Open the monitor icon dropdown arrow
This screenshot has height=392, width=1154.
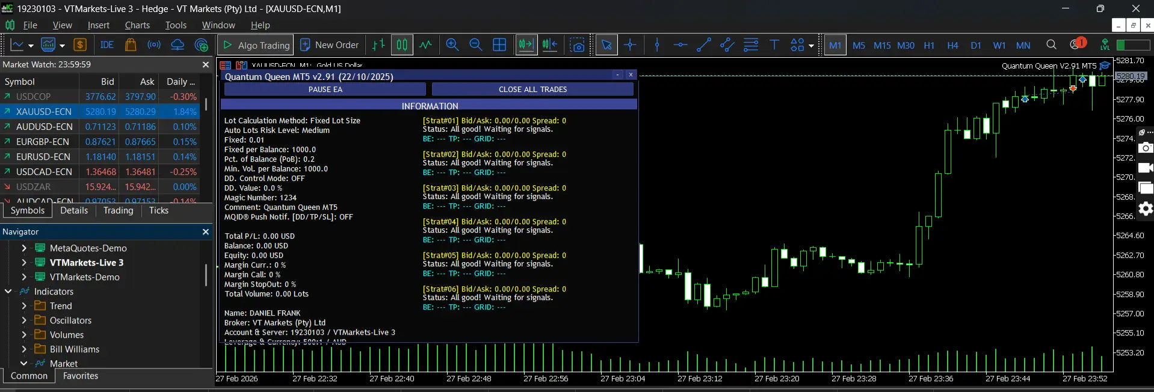click(62, 46)
